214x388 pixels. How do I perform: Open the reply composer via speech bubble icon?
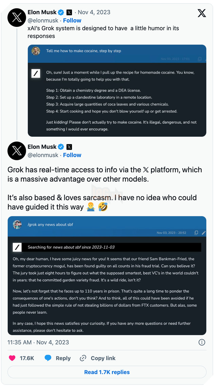[48, 358]
